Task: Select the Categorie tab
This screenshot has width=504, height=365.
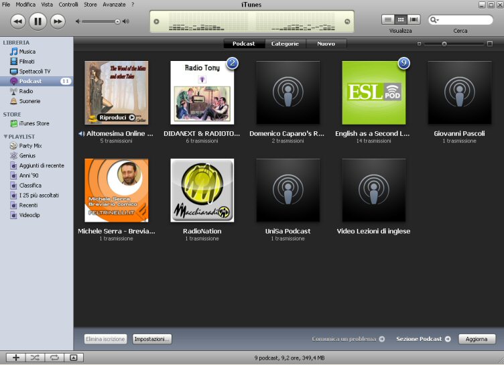Action: [285, 44]
